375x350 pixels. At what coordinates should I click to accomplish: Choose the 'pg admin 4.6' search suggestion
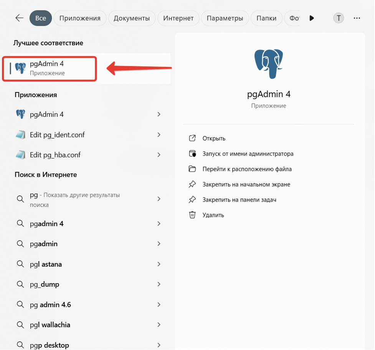tap(50, 305)
